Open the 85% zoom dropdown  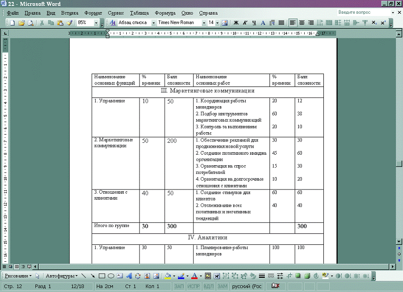[96, 22]
